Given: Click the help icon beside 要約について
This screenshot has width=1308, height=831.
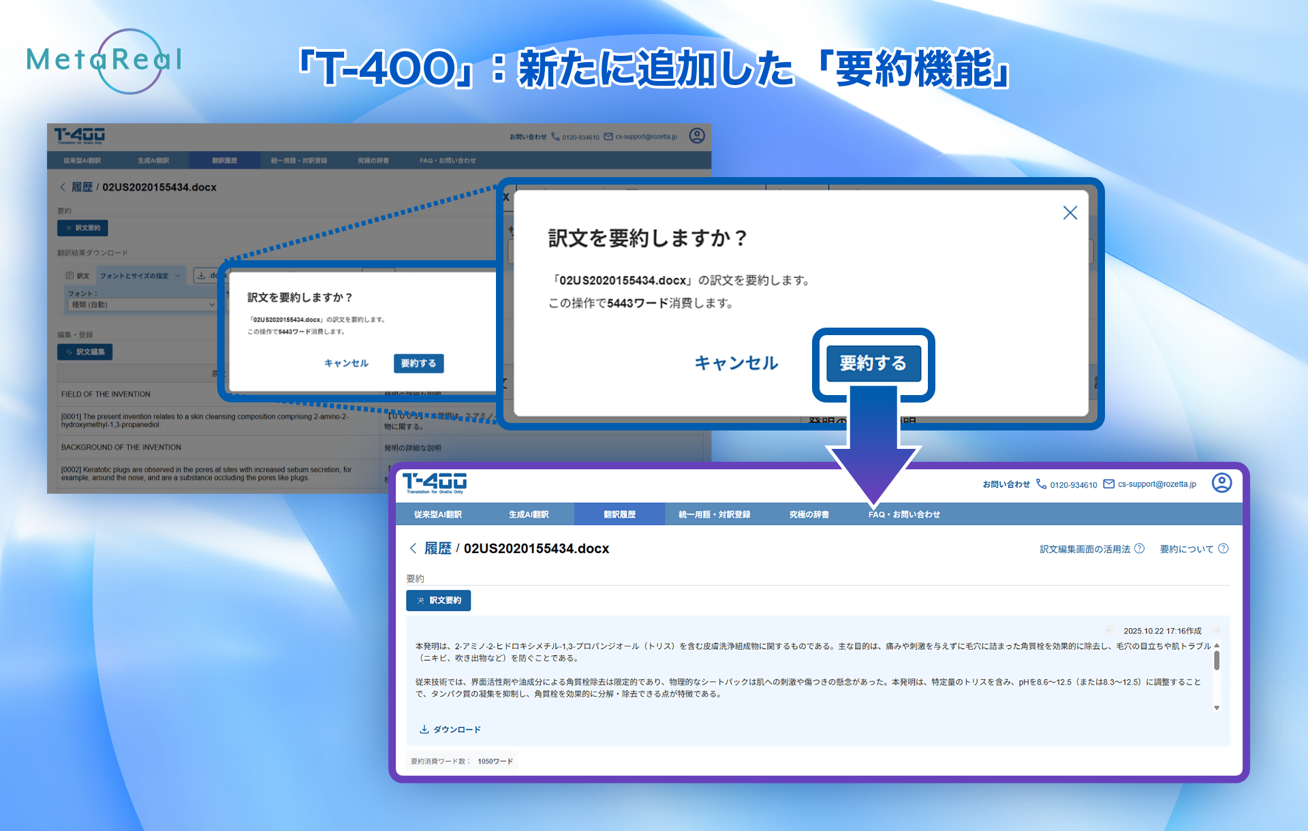Looking at the screenshot, I should (1224, 548).
